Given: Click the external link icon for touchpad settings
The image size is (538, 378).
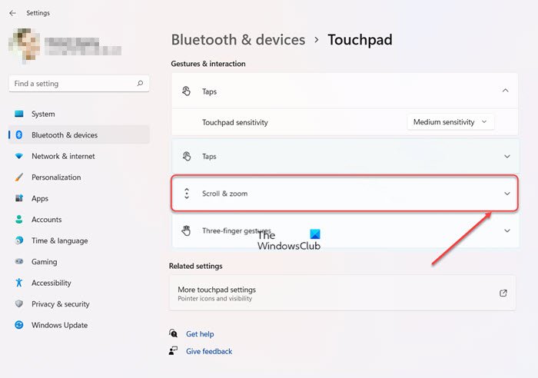Looking at the screenshot, I should point(503,293).
